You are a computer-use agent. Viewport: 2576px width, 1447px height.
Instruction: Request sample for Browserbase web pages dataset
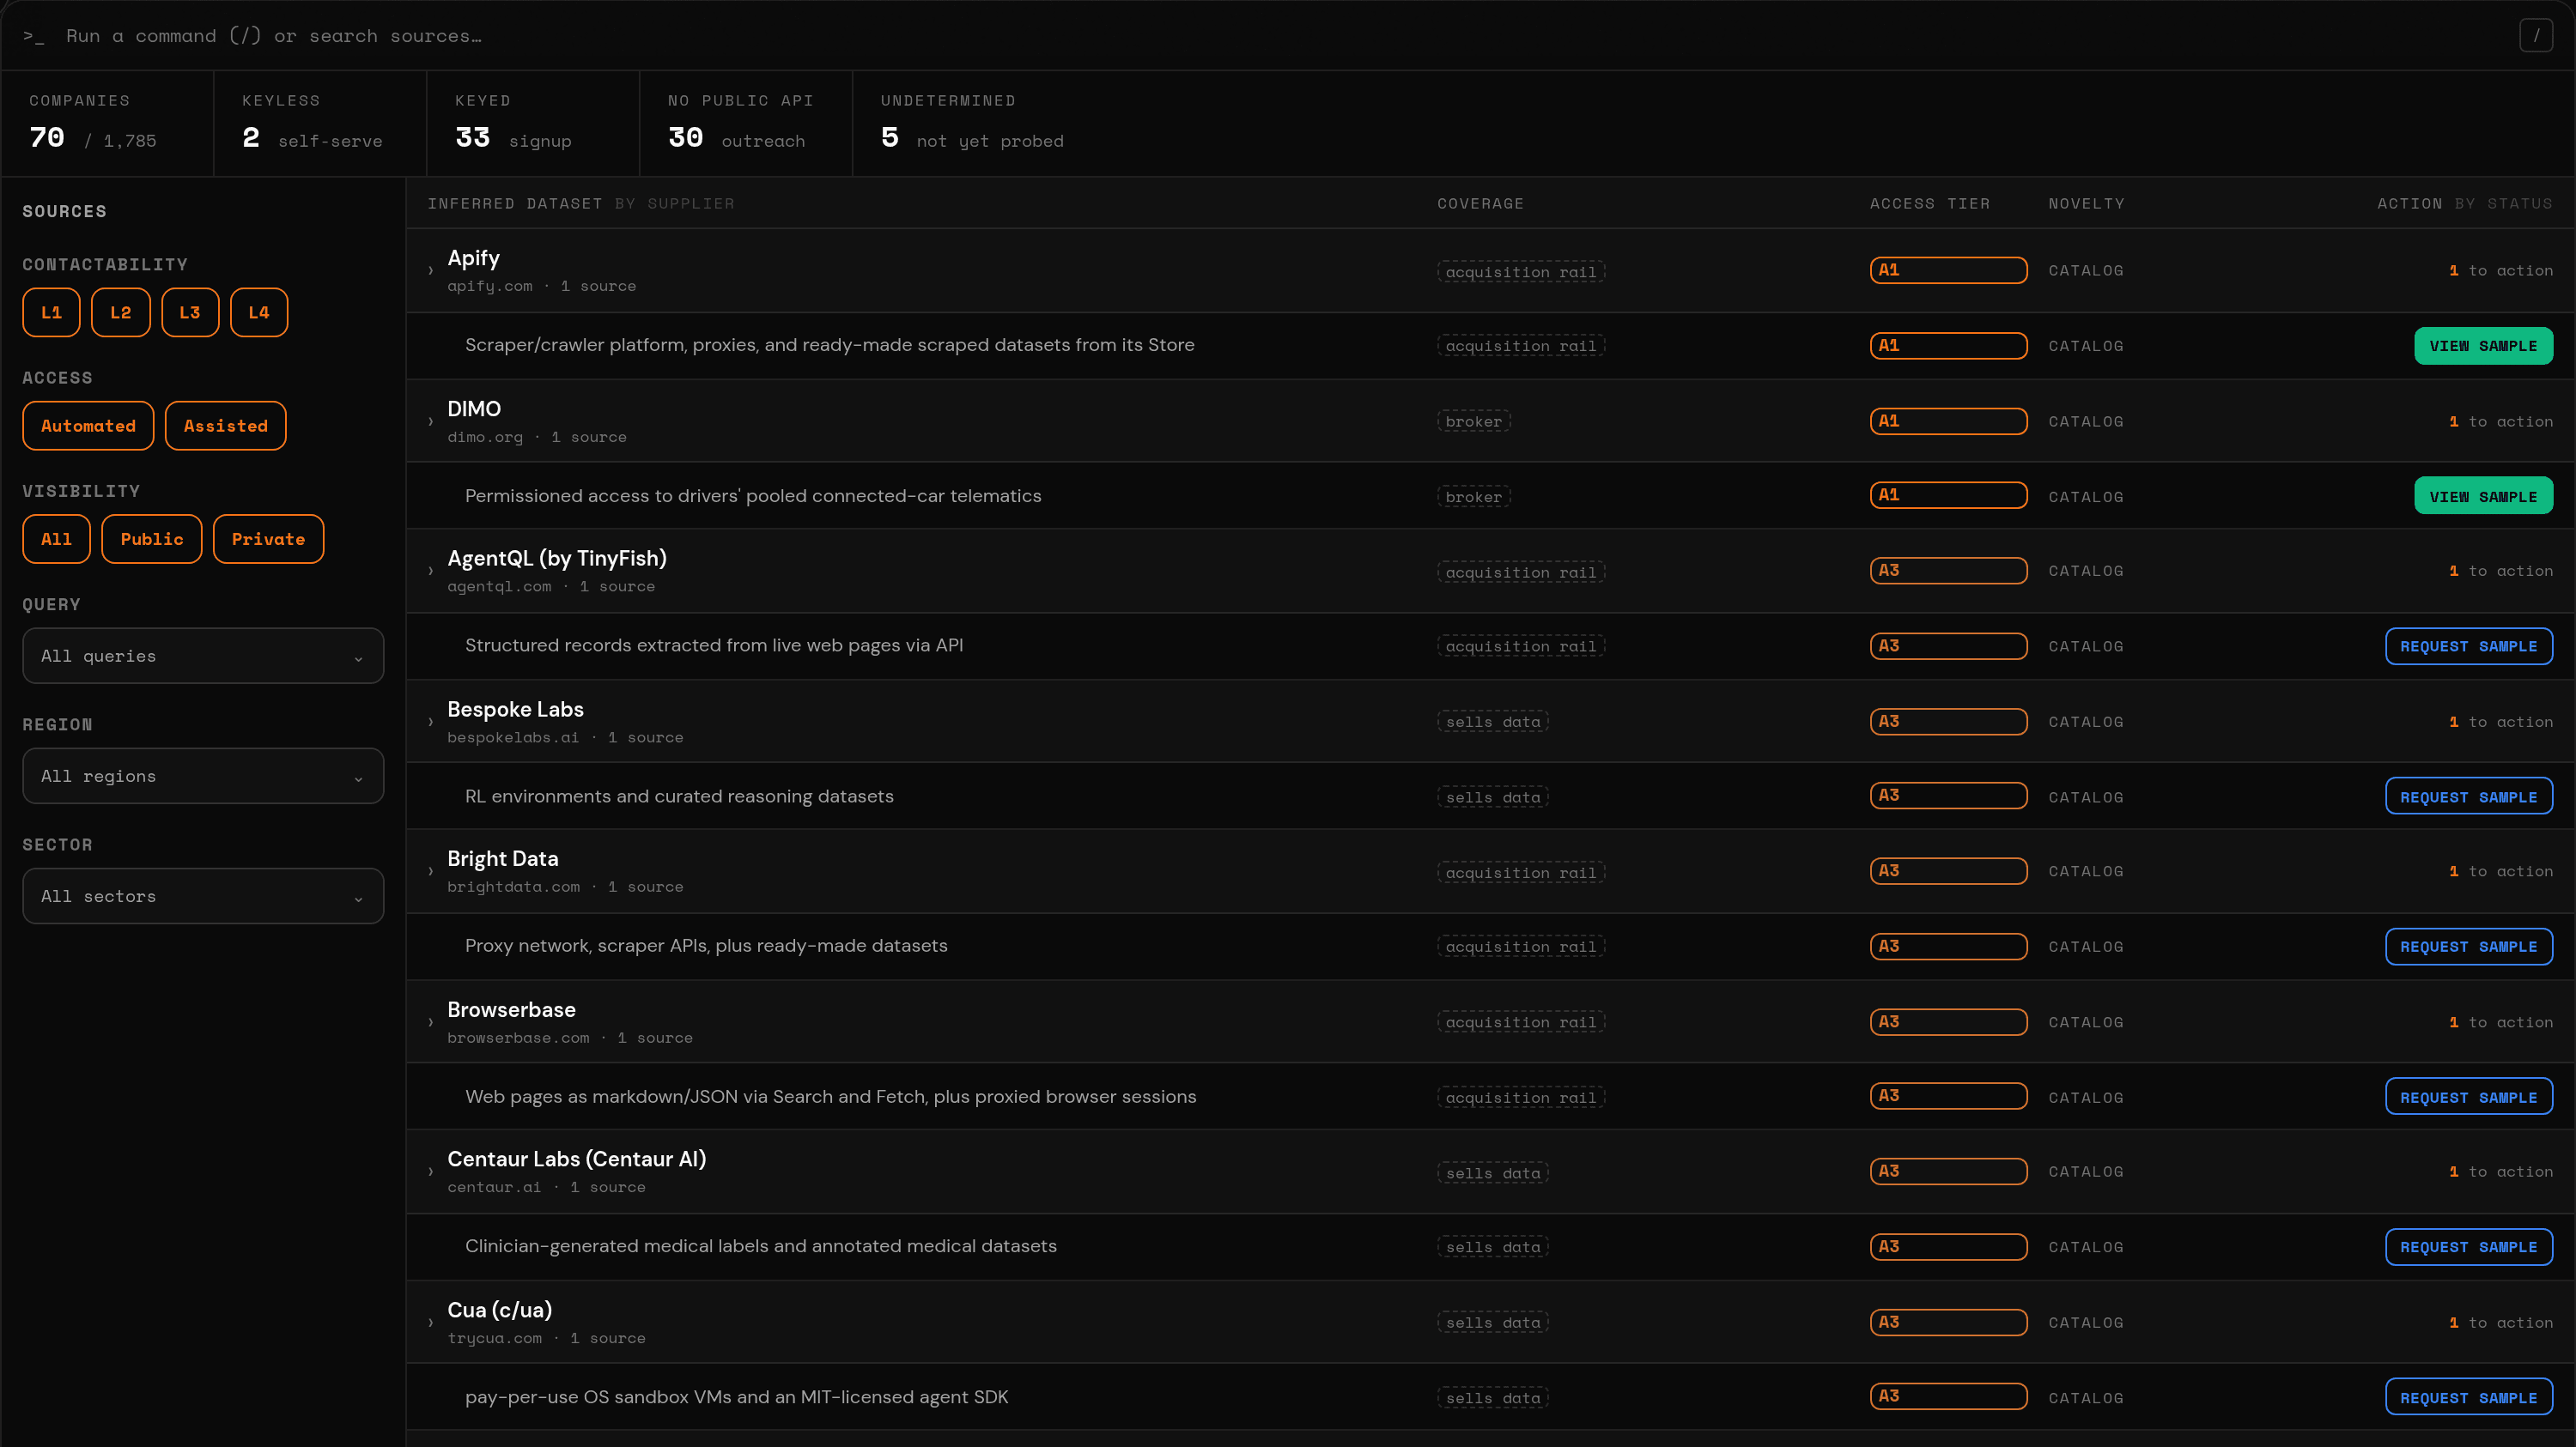pyautogui.click(x=2469, y=1097)
